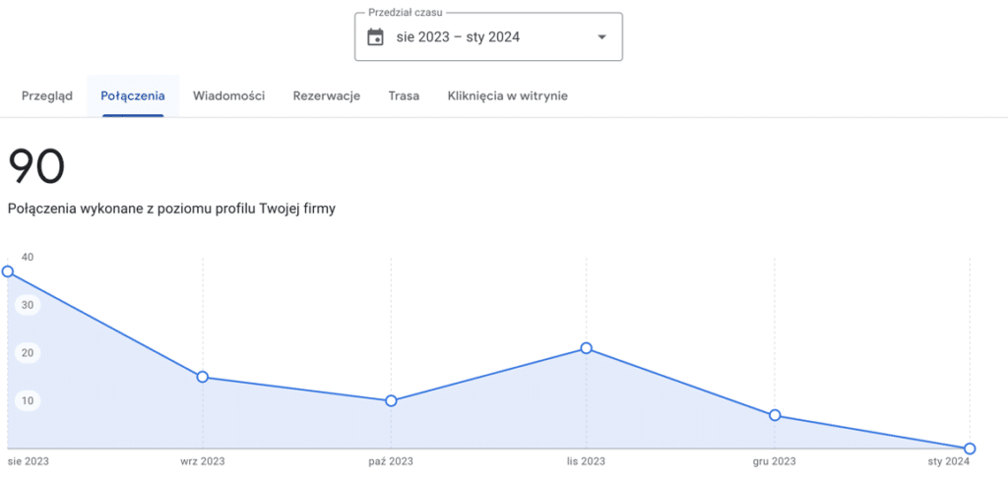The height and width of the screenshot is (482, 1008).
Task: Click the 10 y-axis value label
Action: 28,400
